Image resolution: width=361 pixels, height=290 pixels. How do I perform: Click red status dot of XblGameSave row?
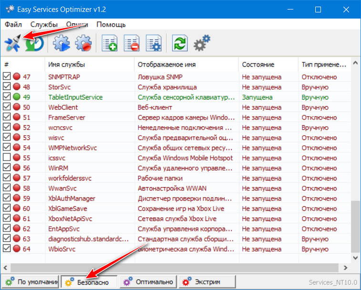[x=17, y=208]
